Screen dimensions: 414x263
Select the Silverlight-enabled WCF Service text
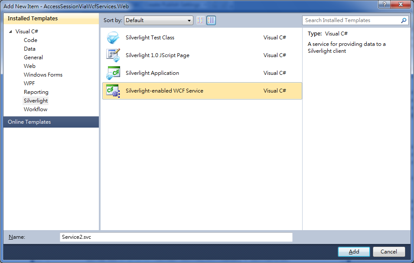coord(164,91)
